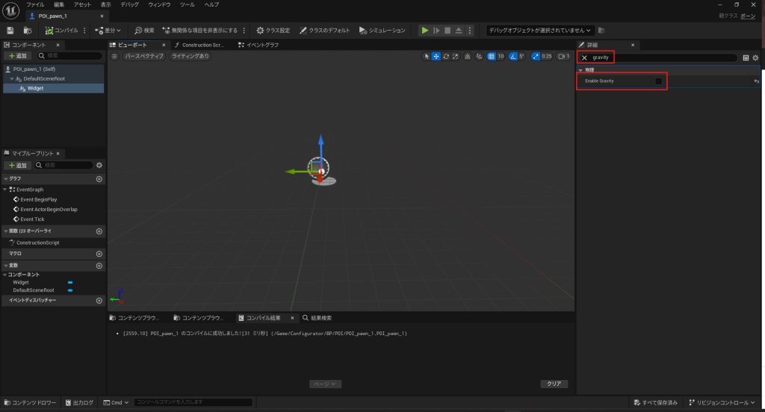Click the Save icon in the toolbar
The width and height of the screenshot is (765, 412).
pos(10,31)
